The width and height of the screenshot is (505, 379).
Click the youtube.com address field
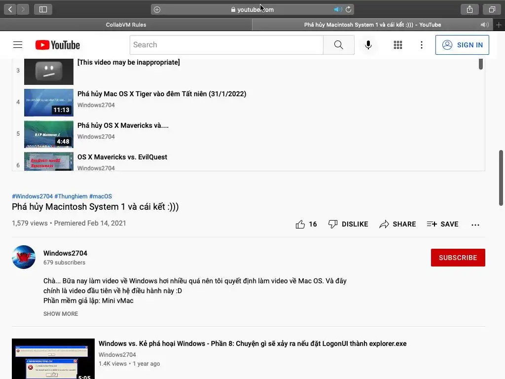[x=252, y=9]
